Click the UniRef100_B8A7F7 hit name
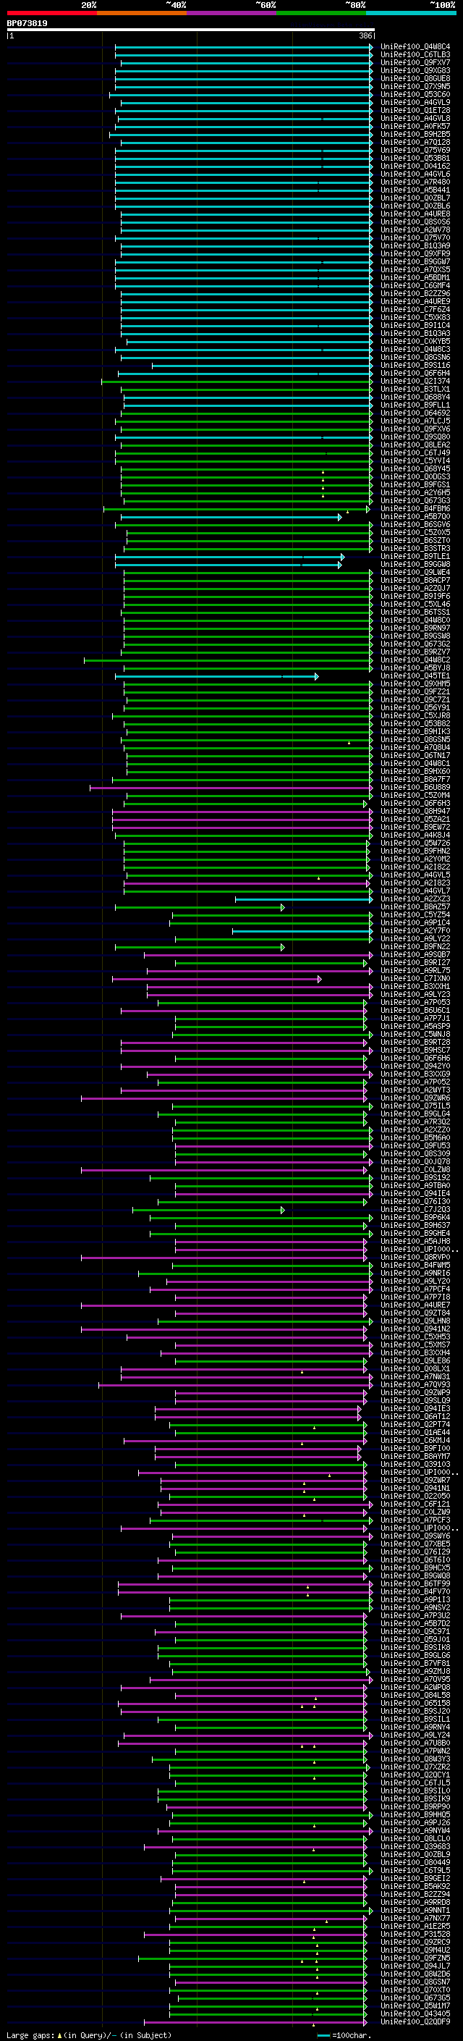463x2041 pixels. pyautogui.click(x=415, y=780)
